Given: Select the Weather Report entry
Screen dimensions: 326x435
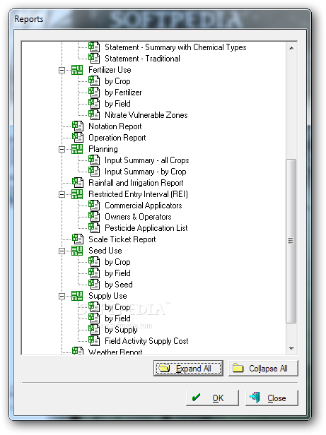Looking at the screenshot, I should click(x=115, y=352).
